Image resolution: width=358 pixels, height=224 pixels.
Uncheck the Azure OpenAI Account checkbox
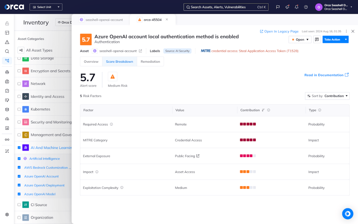[19, 177]
